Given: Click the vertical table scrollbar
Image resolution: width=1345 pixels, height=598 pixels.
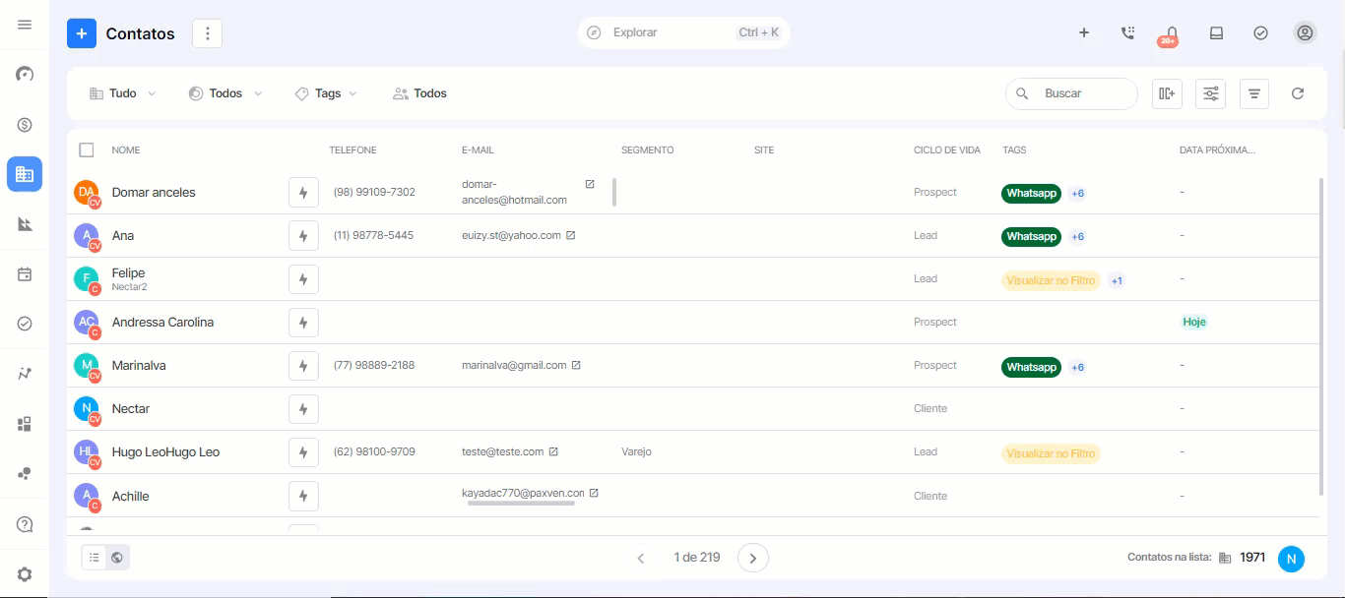Looking at the screenshot, I should (x=1321, y=336).
